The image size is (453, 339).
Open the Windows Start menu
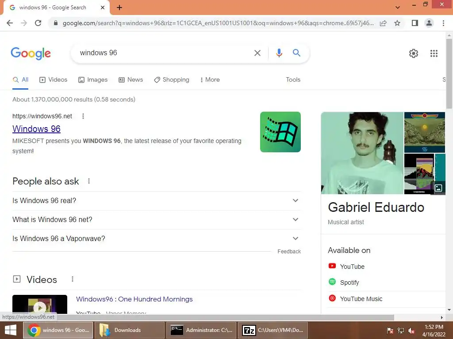(x=11, y=330)
